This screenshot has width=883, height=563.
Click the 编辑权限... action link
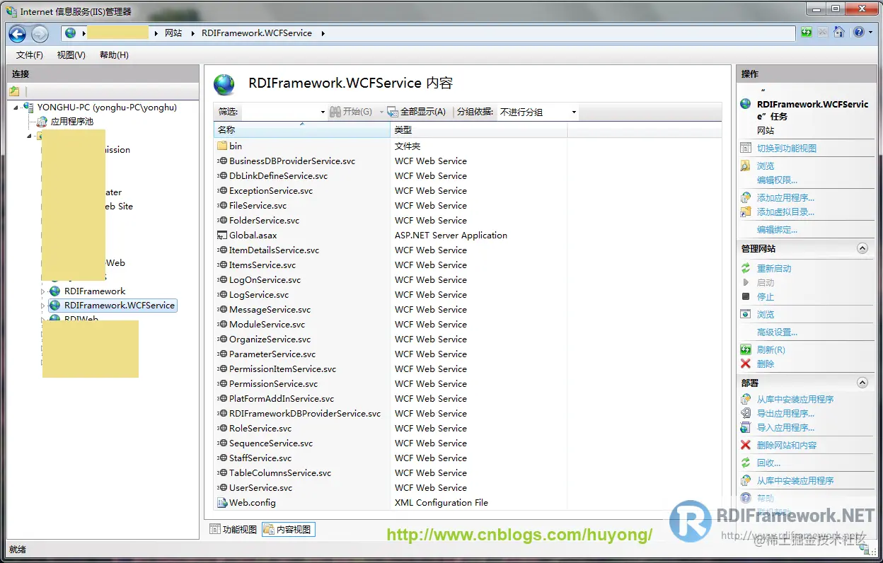coord(777,180)
